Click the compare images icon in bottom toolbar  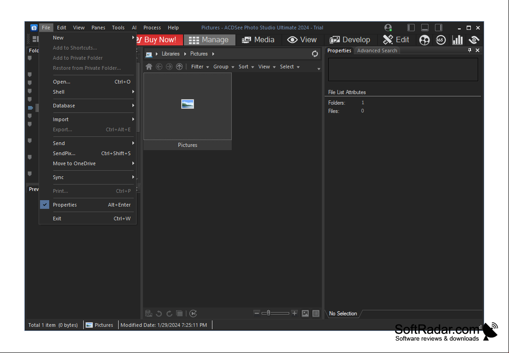tap(179, 314)
